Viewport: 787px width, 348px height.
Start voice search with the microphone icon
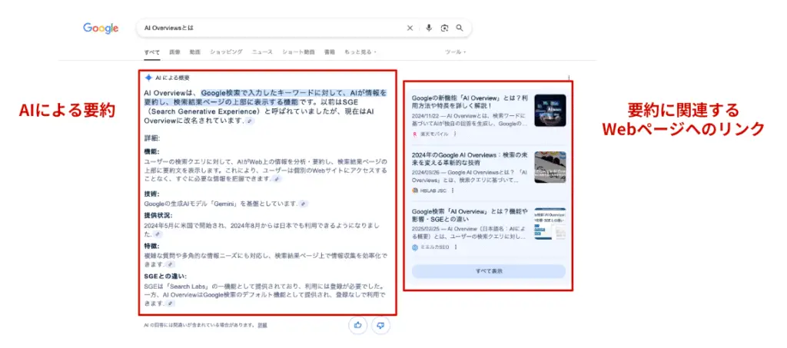pos(429,28)
